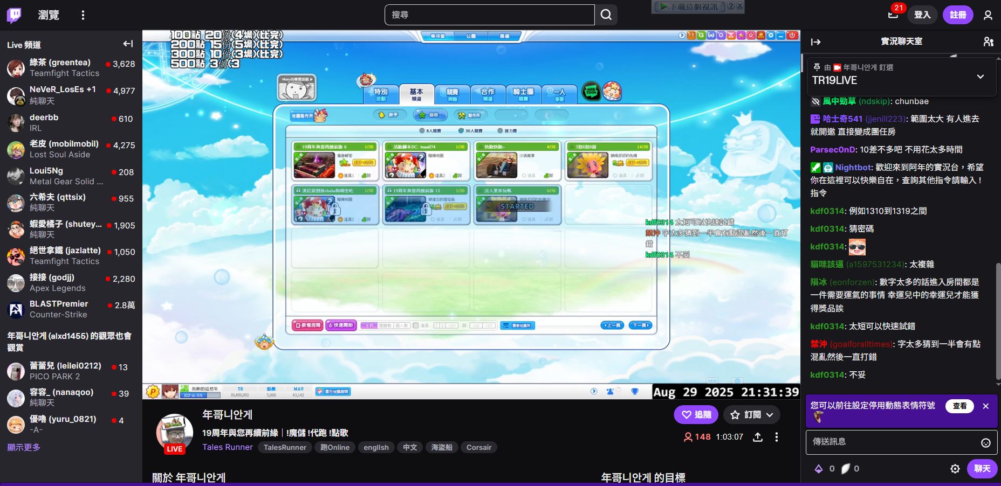Open the top navigation three-dot menu
This screenshot has height=486, width=1001.
click(83, 15)
